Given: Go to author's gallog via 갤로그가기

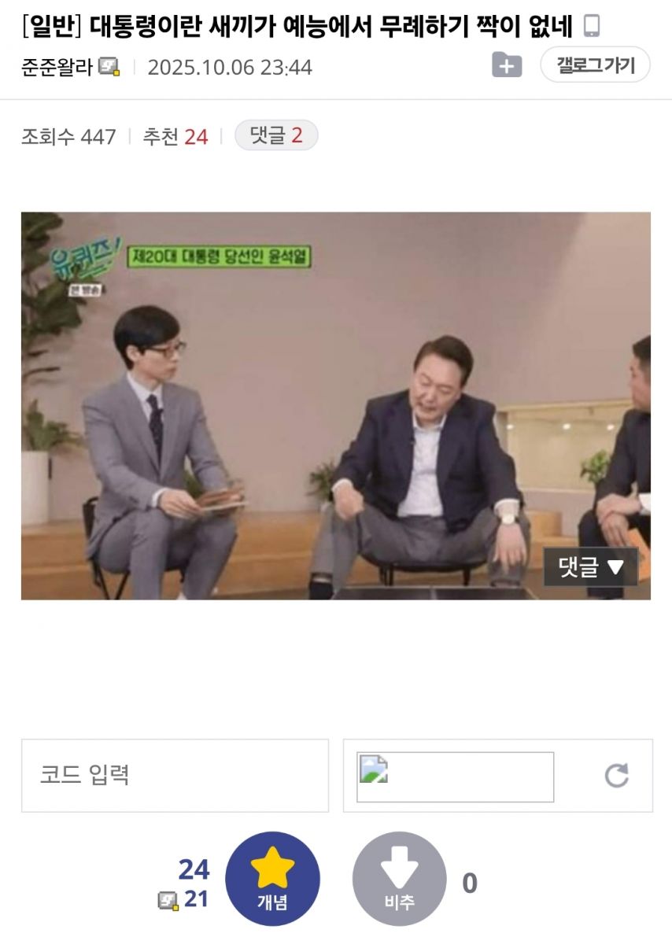Looking at the screenshot, I should click(595, 65).
